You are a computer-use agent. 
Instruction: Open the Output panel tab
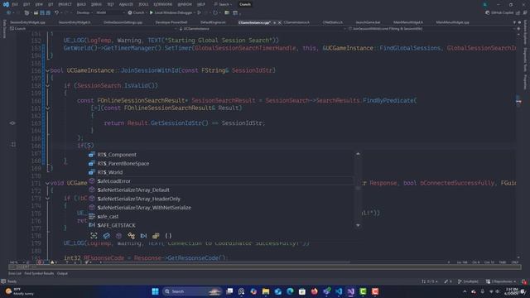point(62,273)
